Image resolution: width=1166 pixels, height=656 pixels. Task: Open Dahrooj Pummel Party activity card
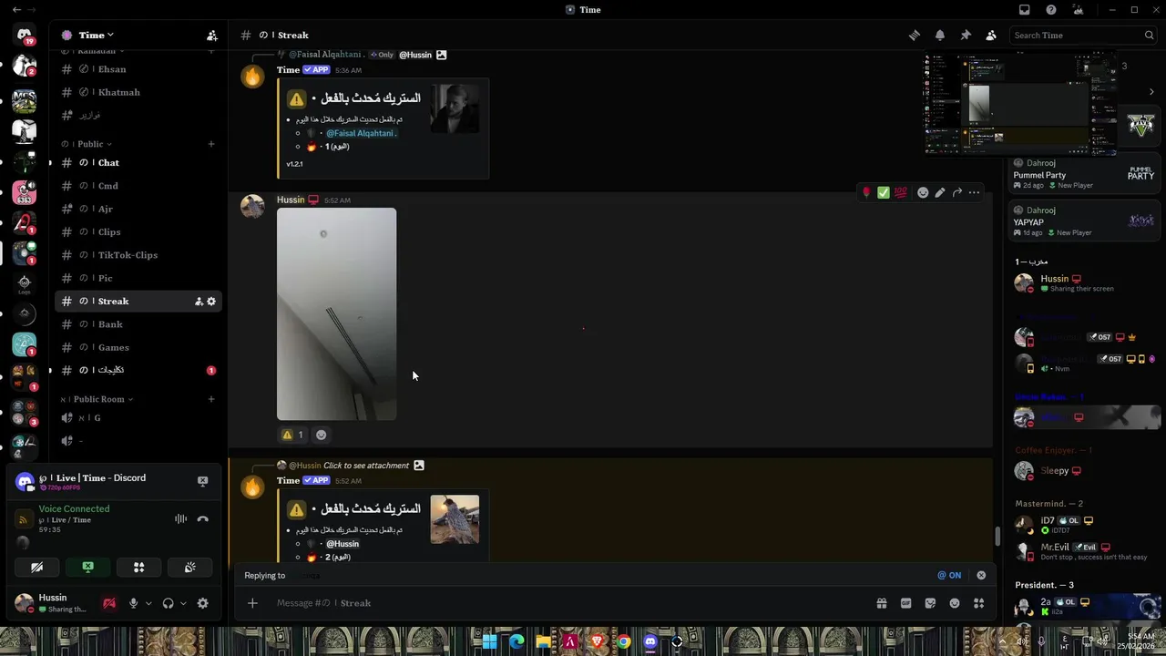pos(1084,174)
